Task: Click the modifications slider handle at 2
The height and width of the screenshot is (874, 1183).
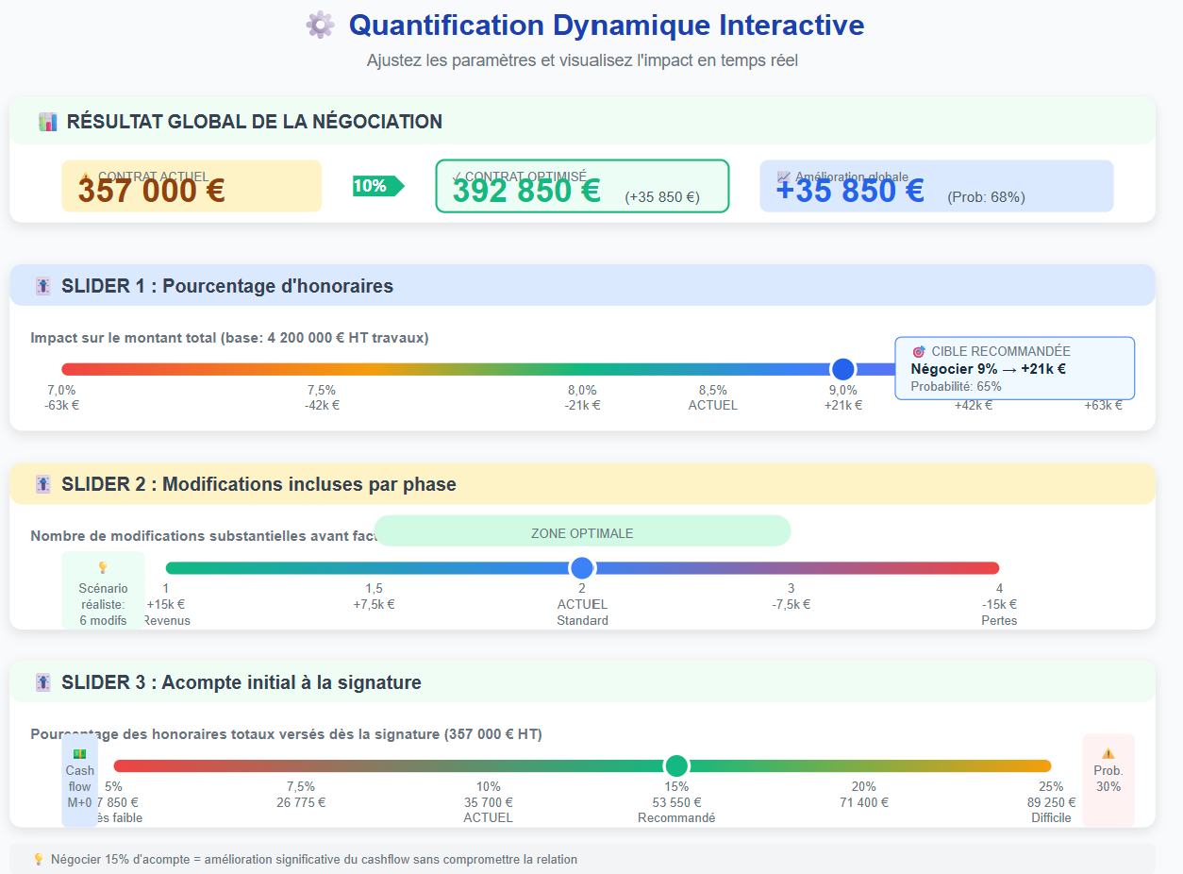Action: click(582, 568)
